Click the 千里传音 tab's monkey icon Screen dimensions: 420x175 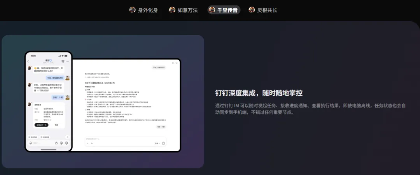coord(212,10)
